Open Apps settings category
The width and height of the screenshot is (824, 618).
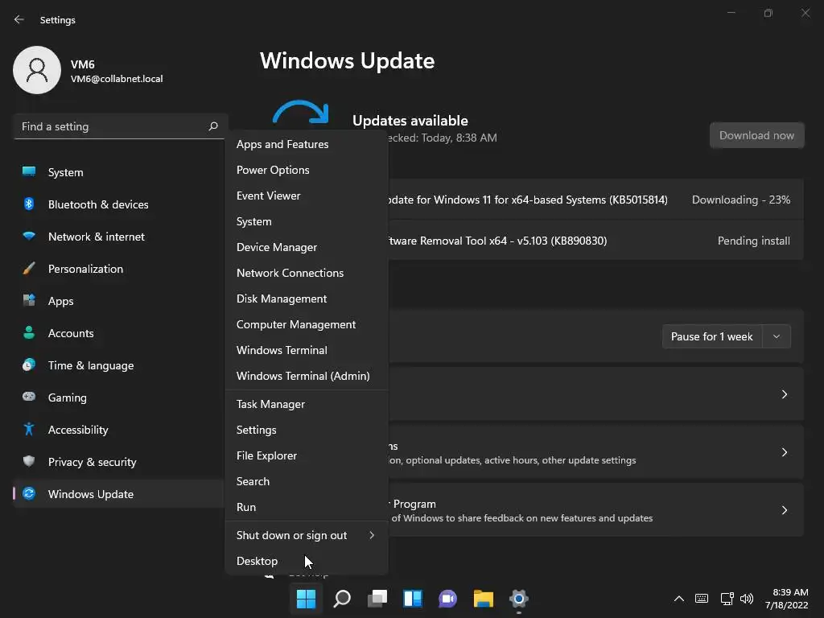[119, 301]
